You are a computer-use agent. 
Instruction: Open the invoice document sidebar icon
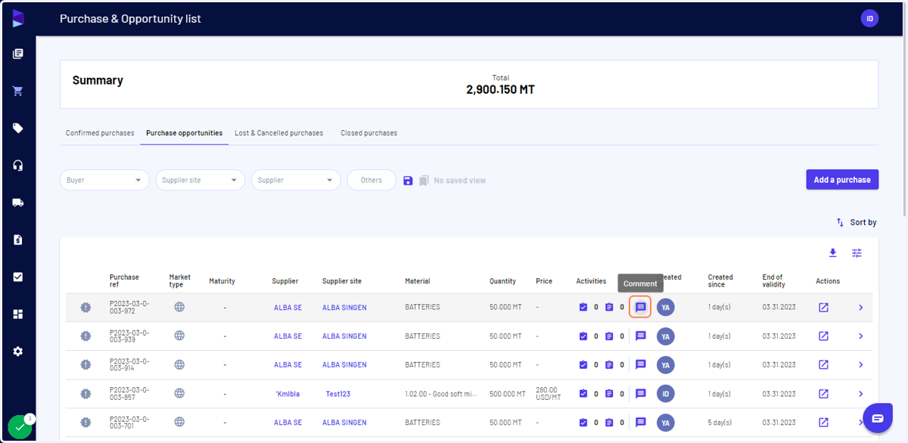18,240
